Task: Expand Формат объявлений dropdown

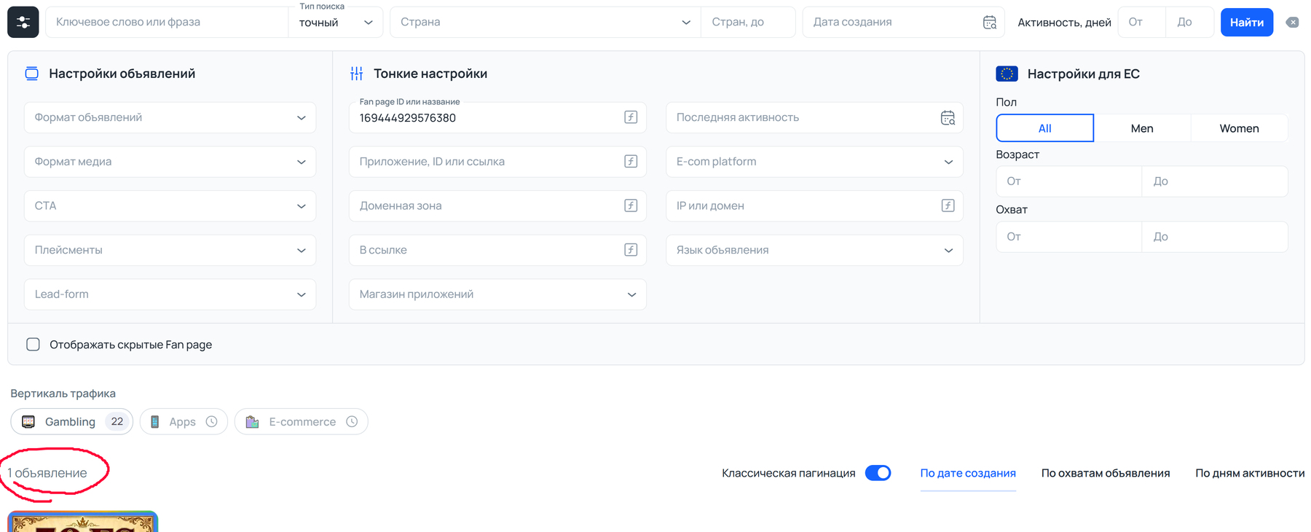Action: click(x=170, y=117)
